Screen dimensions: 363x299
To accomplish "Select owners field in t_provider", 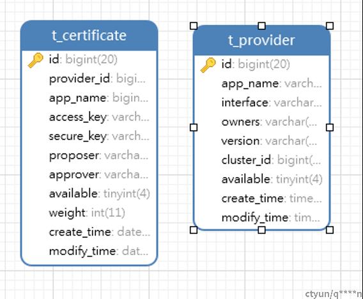I will tap(261, 122).
